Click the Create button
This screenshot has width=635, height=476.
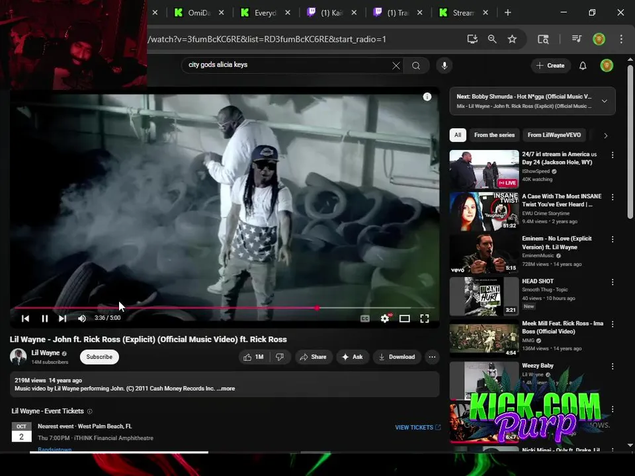(x=550, y=65)
